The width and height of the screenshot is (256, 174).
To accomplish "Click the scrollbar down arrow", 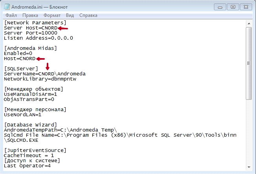I will pyautogui.click(x=249, y=167).
